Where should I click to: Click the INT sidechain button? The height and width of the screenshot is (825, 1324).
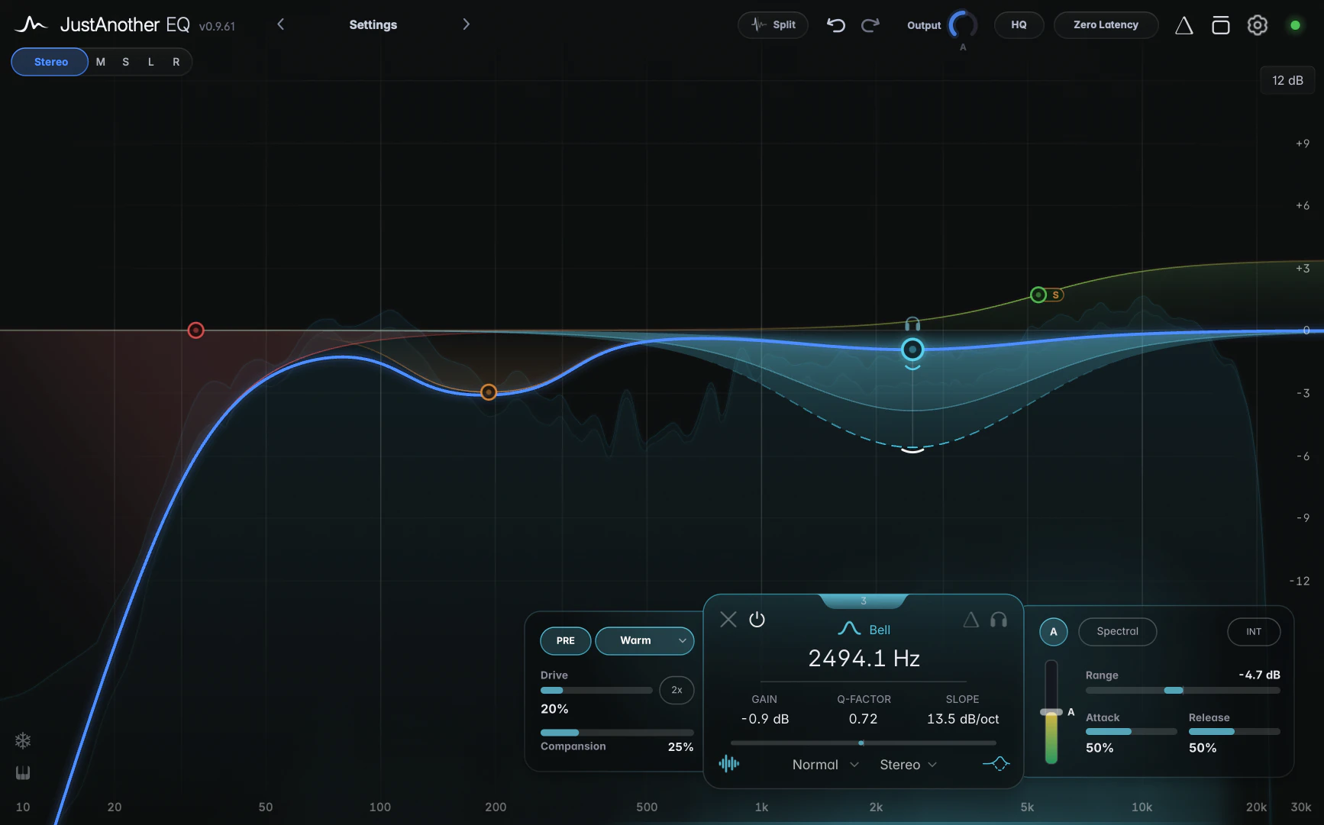coord(1254,631)
